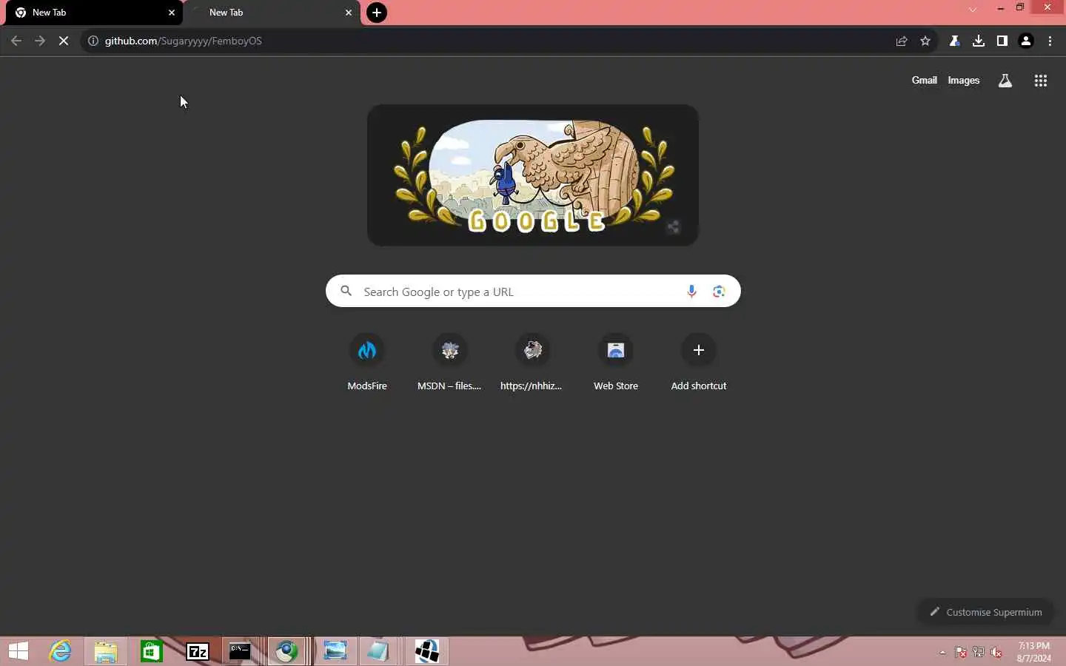The image size is (1066, 666).
Task: Launch Internet Explorer from taskbar
Action: [60, 652]
